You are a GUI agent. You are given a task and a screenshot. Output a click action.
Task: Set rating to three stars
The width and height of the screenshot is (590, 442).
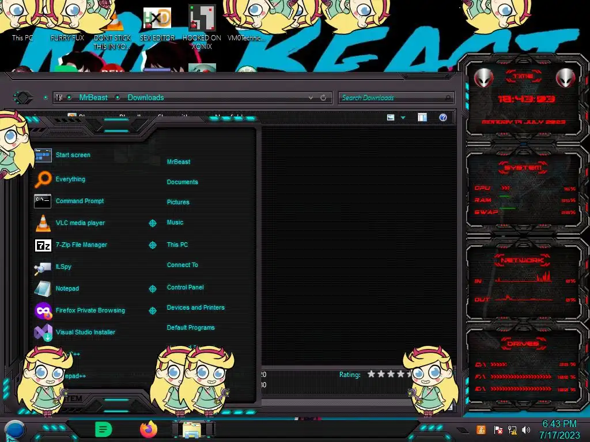(391, 374)
